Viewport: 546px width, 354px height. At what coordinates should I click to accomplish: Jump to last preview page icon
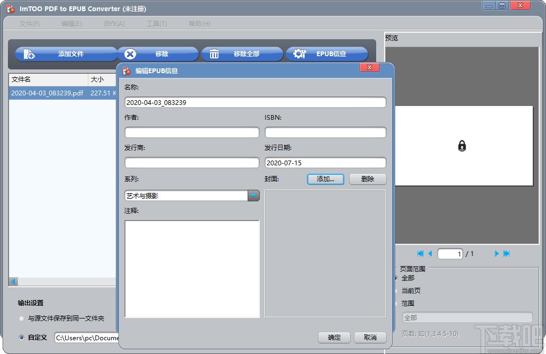pos(506,253)
